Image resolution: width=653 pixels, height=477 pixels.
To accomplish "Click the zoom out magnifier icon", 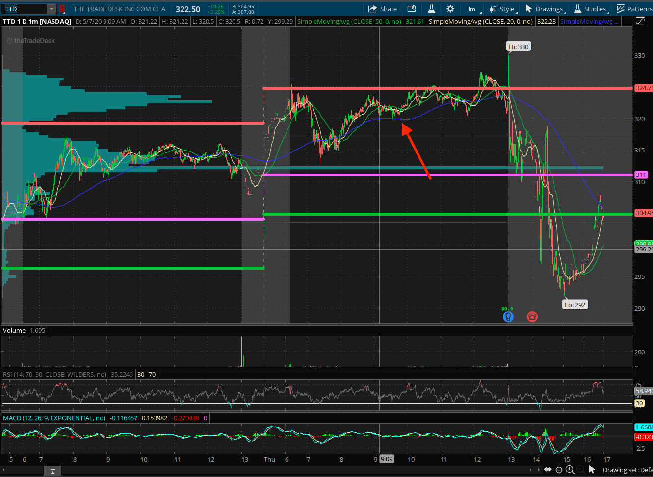I will coord(580,470).
